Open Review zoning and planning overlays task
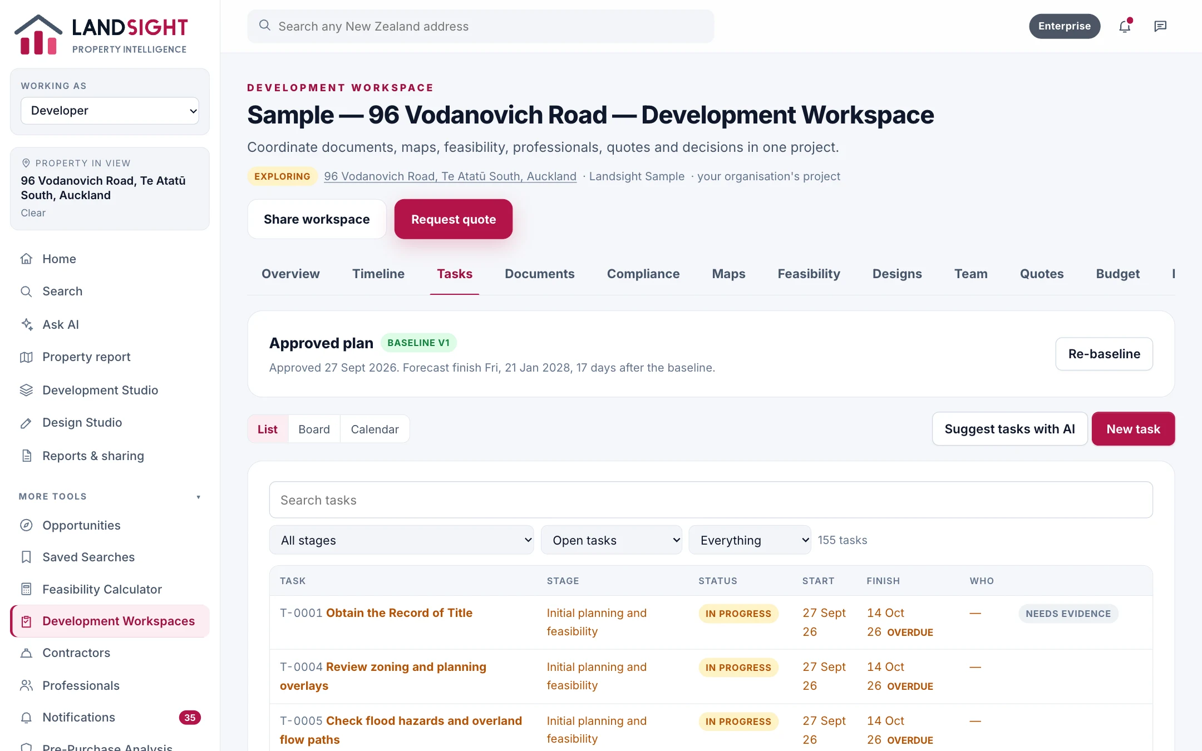1202x751 pixels. [383, 676]
